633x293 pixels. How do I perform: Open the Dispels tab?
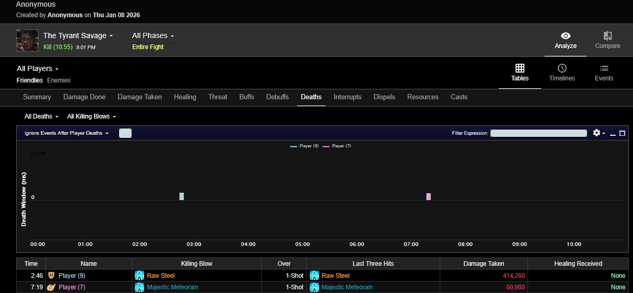pos(384,97)
